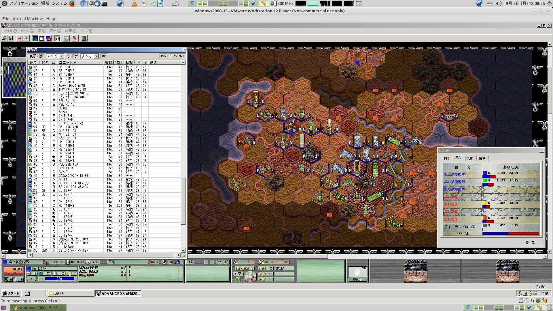This screenshot has width=553, height=311.
Task: Click the yellow swatch for 第11集団
Action: point(485,203)
